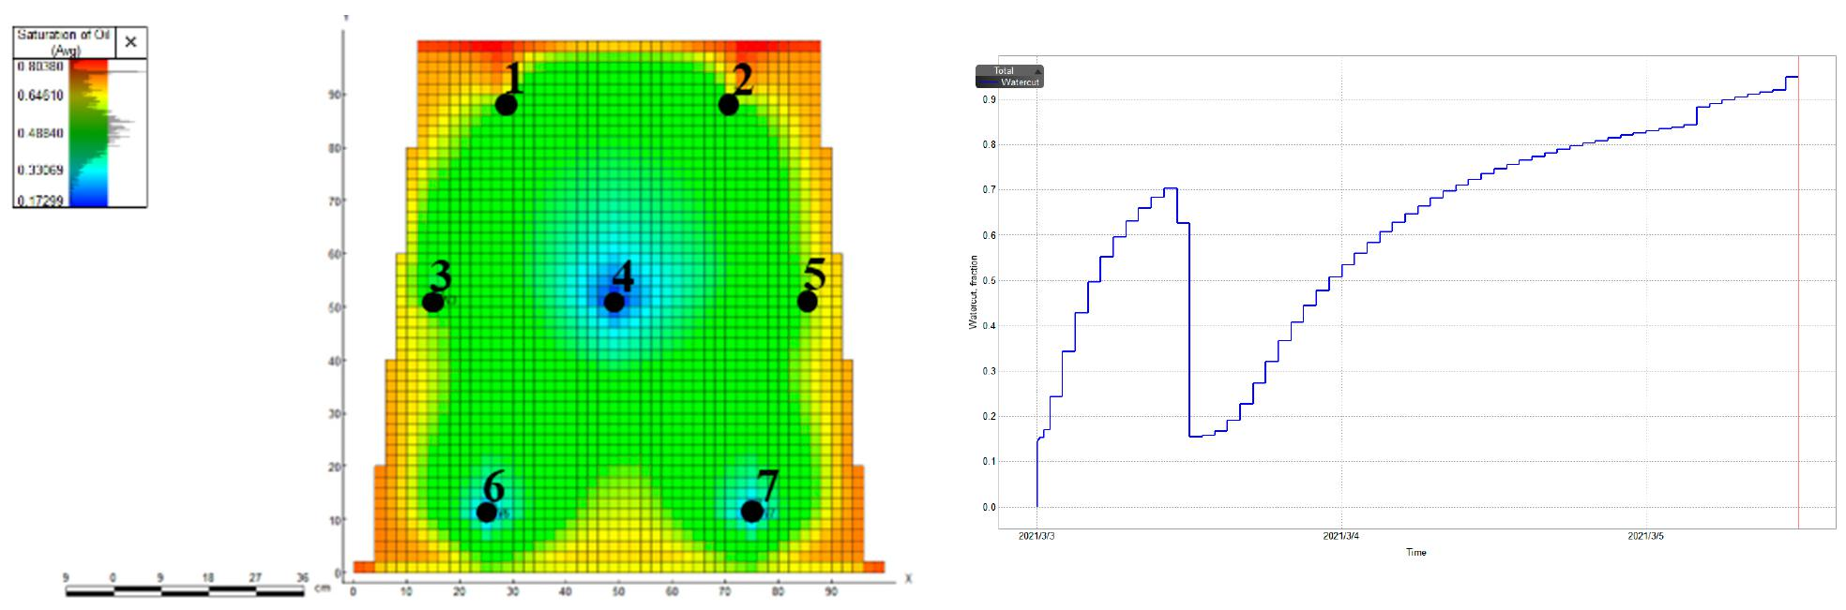Click the X axis label of map
Screen dimensions: 1846x610
click(908, 579)
